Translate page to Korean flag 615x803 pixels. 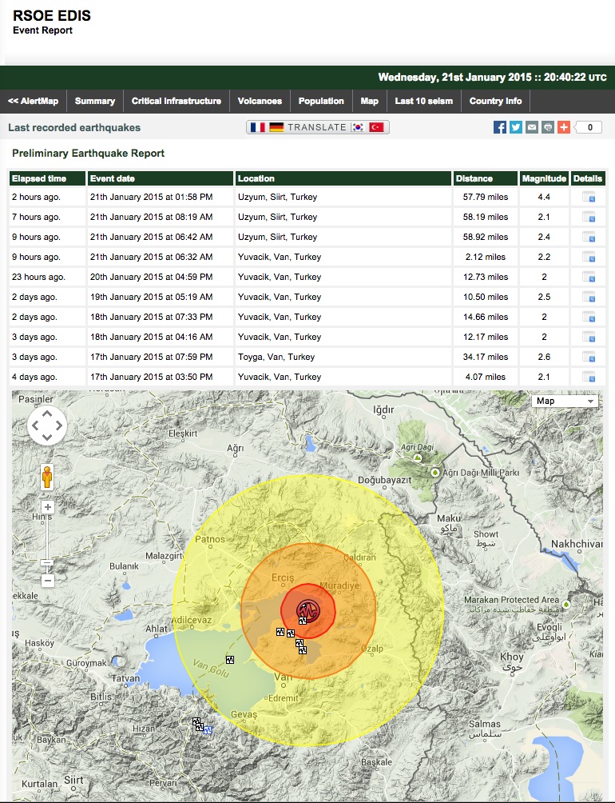[357, 127]
